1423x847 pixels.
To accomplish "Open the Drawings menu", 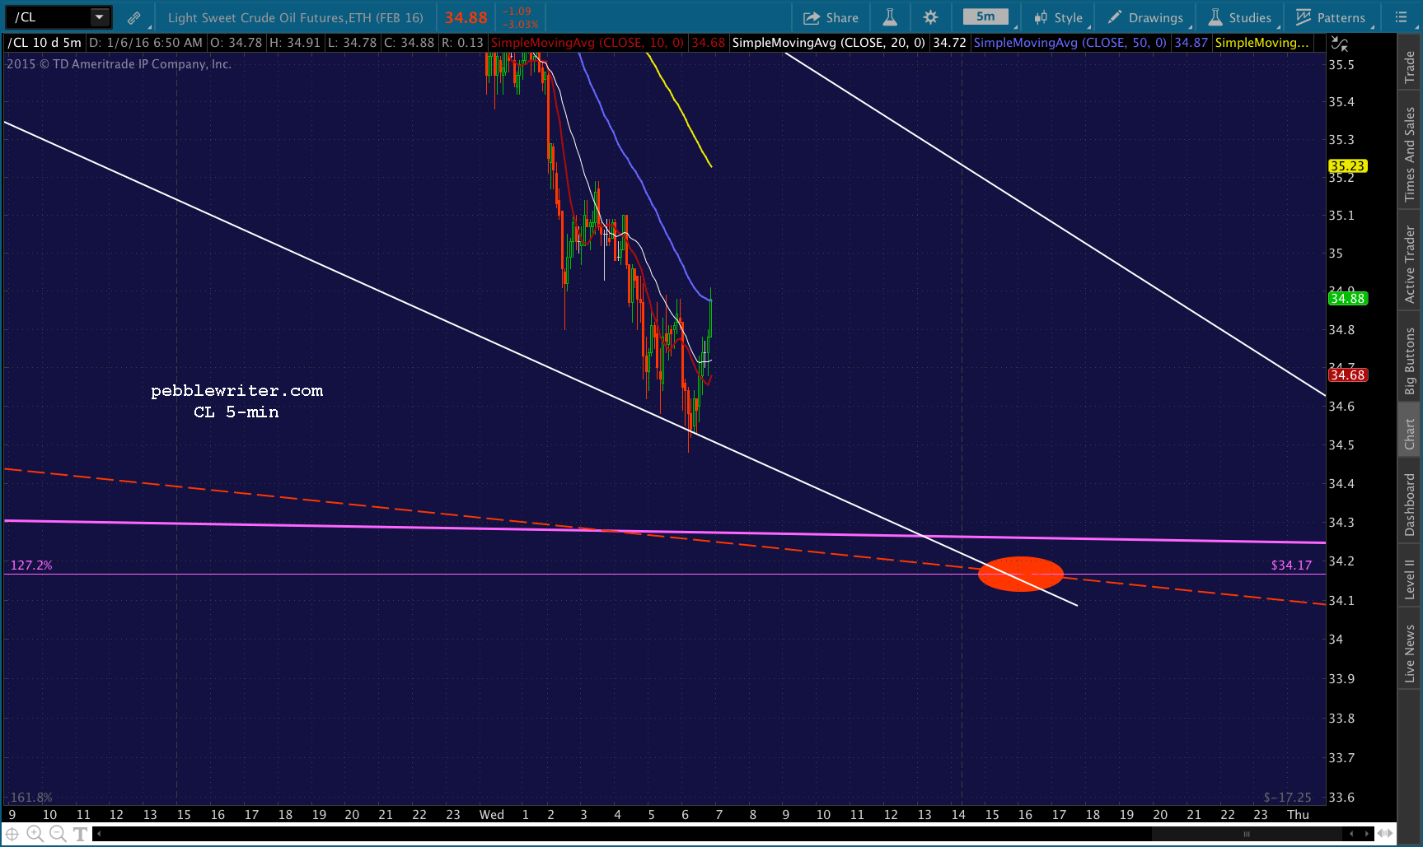I will pyautogui.click(x=1145, y=17).
